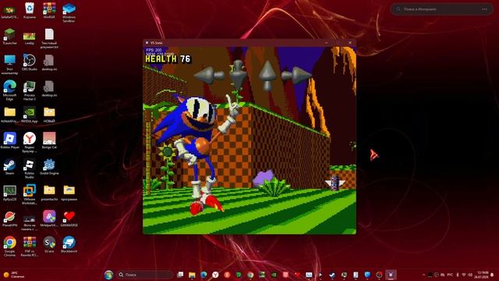The height and width of the screenshot is (281, 499).
Task: Open the red heart desktop shortcut
Action: click(69, 219)
